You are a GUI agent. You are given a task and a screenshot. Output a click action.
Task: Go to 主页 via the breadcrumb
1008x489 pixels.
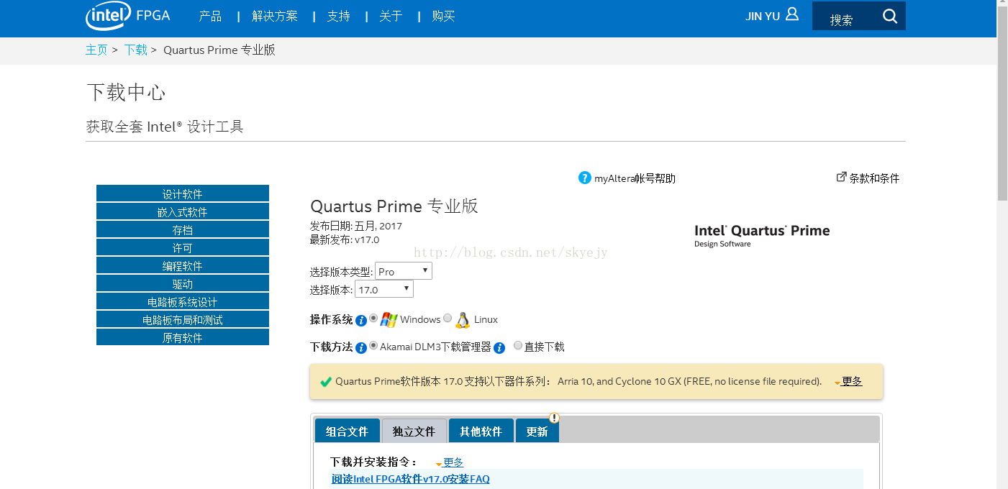pos(96,50)
